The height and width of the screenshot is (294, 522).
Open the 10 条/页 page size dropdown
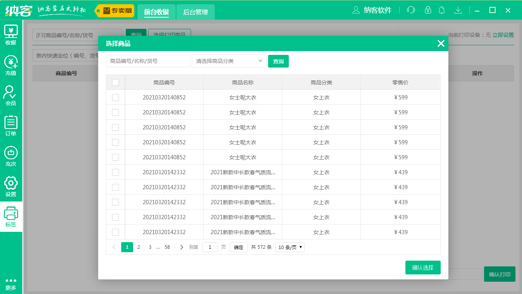click(290, 248)
